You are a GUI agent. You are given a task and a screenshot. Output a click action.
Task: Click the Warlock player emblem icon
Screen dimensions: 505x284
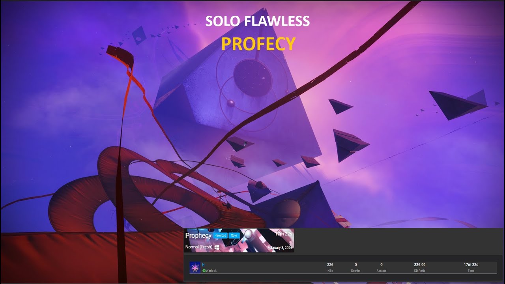coord(195,267)
